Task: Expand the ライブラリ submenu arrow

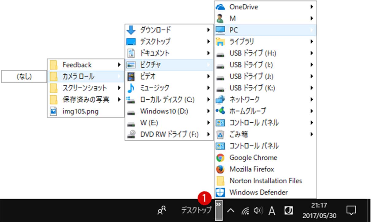Action: (x=312, y=41)
